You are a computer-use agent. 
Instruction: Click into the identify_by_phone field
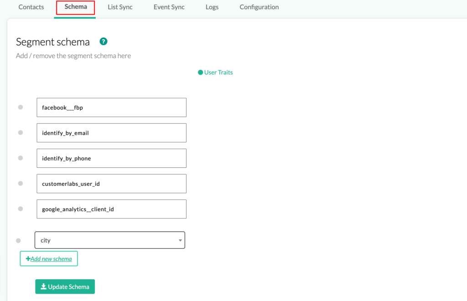pos(111,158)
